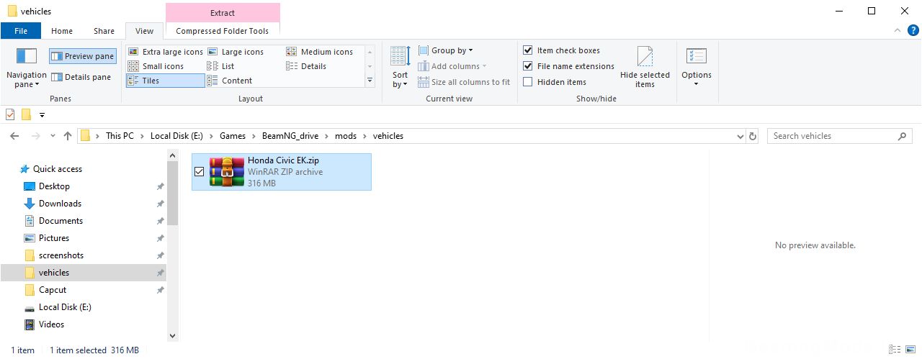Click Games breadcrumb in address bar

(x=233, y=136)
